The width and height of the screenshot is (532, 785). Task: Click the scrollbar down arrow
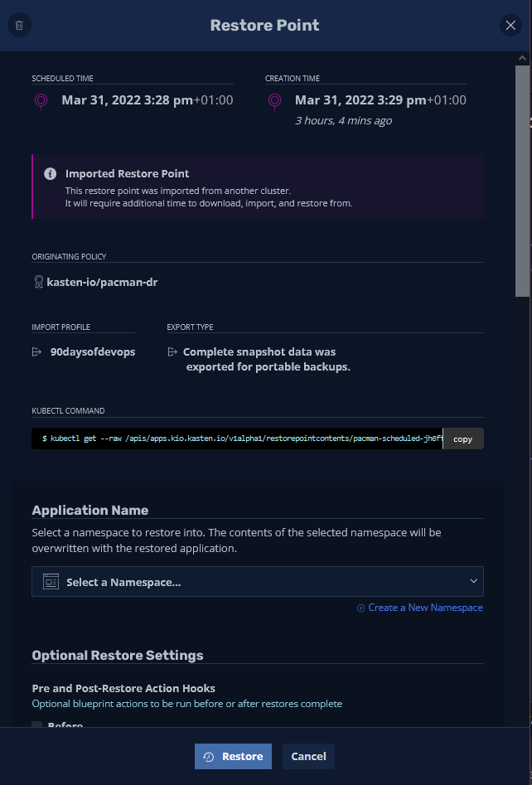tap(522, 720)
